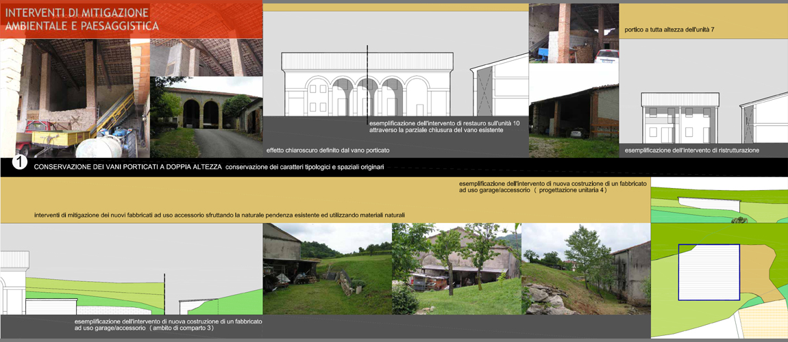
Task: Open the photo of the yellow trailer under the portico
Action: coord(75,99)
